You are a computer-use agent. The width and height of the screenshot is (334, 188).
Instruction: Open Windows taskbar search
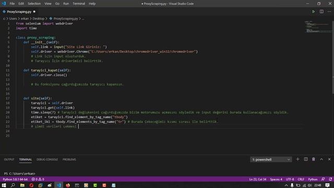point(13,185)
